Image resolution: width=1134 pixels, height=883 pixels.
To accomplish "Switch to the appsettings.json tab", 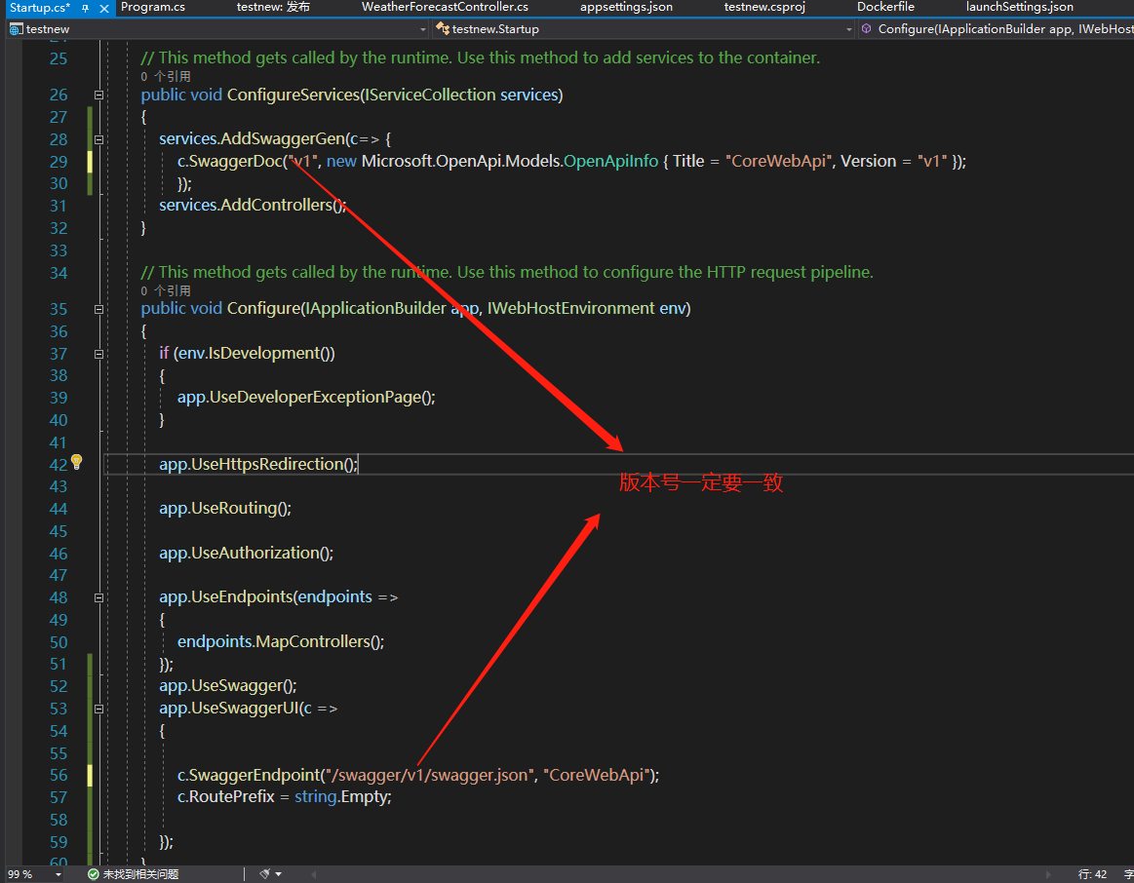I will [626, 8].
